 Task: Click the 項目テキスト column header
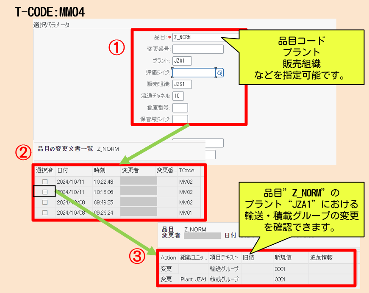pos(225,257)
